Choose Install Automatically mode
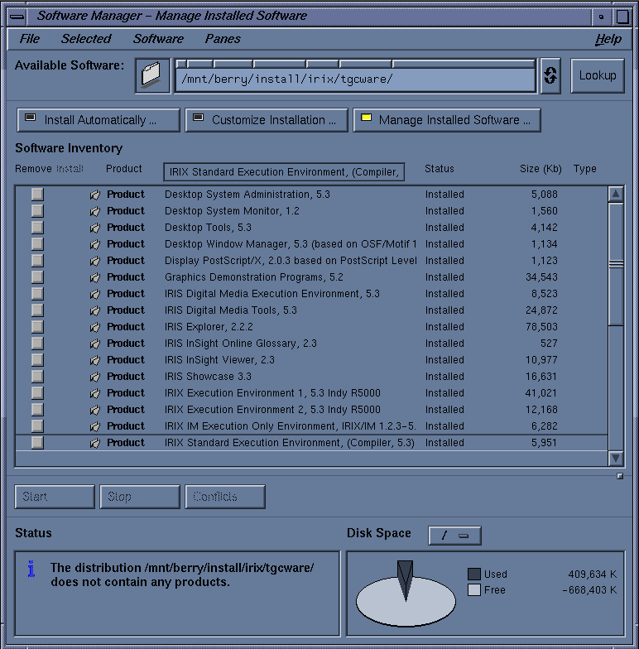This screenshot has height=649, width=639. (x=98, y=120)
